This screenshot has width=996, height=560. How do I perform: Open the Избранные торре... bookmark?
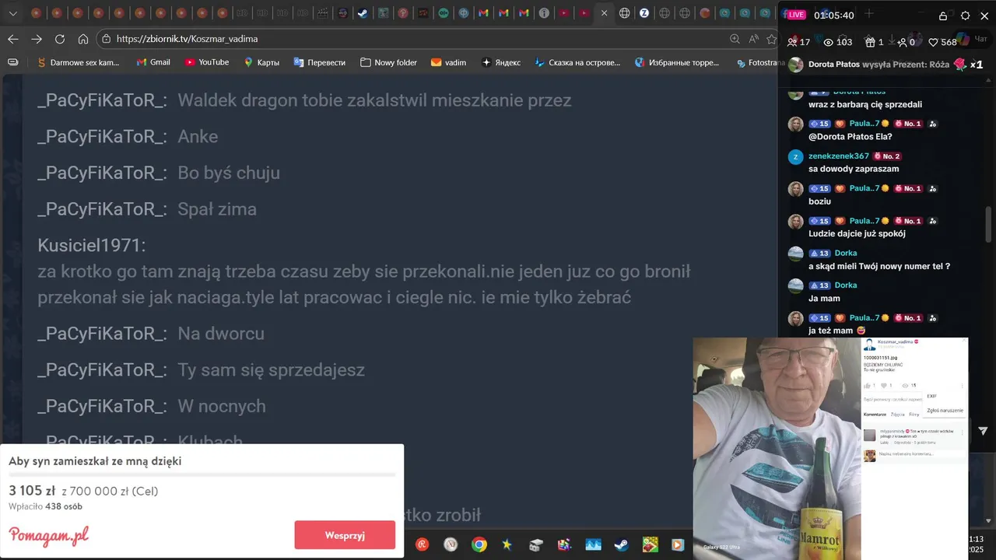(x=677, y=62)
